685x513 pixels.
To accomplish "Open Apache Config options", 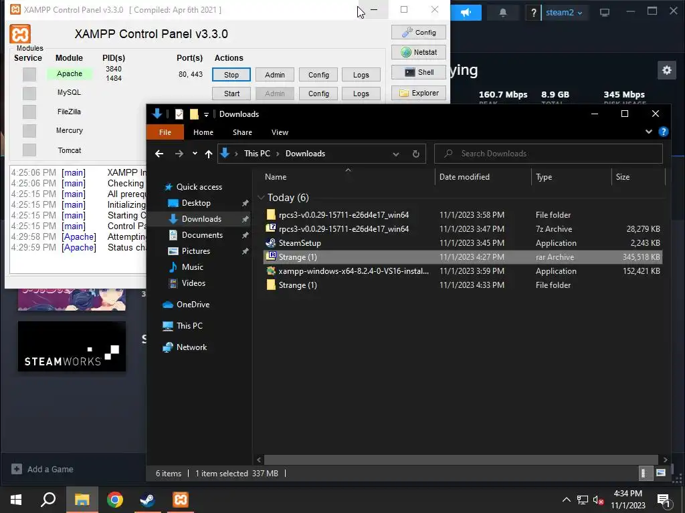I will tap(318, 75).
